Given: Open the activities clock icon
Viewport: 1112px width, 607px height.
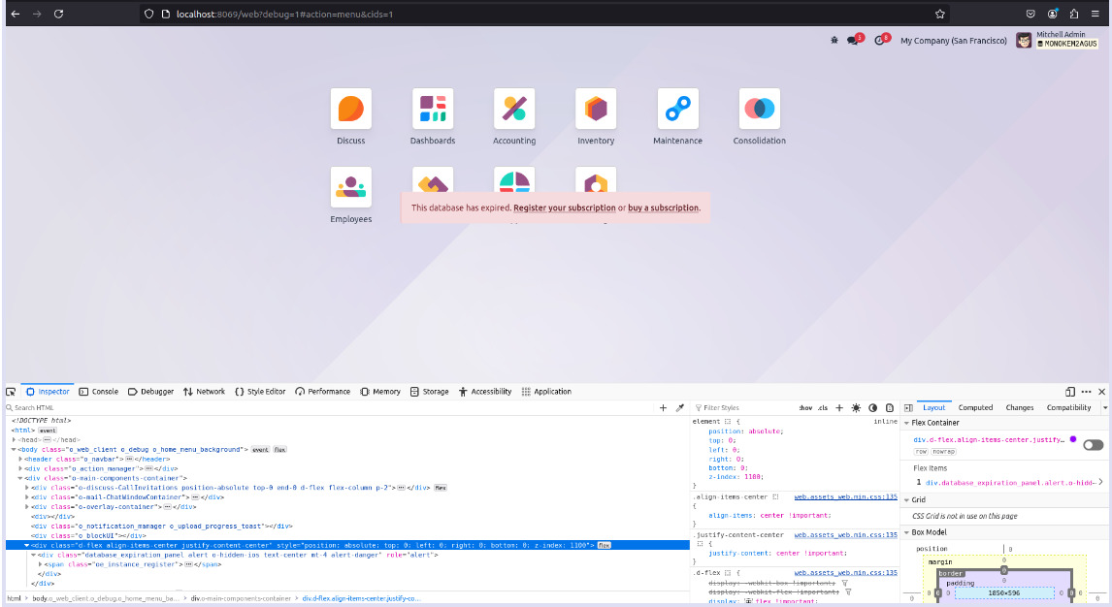Looking at the screenshot, I should point(880,41).
